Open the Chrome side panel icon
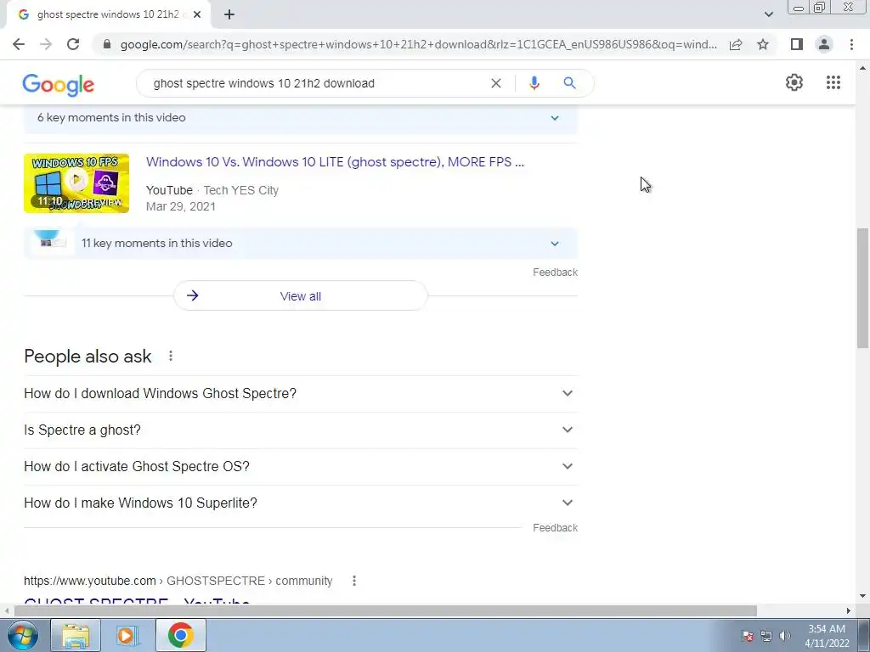The width and height of the screenshot is (870, 652). tap(797, 44)
